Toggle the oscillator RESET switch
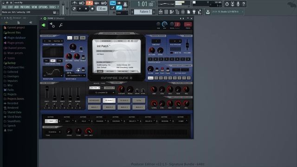The image size is (297, 167). point(83,57)
